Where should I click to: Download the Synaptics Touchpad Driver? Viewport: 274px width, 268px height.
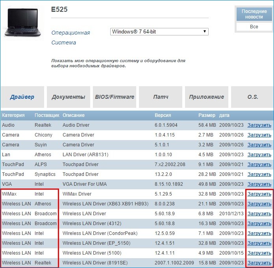click(259, 174)
